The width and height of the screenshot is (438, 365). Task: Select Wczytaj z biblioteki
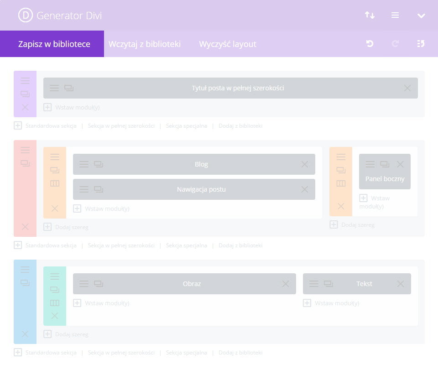tap(145, 44)
